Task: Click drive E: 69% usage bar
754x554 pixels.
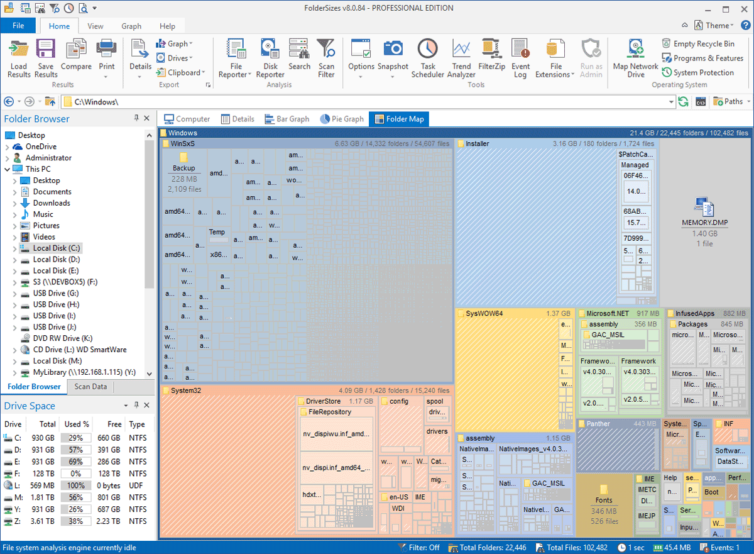Action: click(76, 462)
